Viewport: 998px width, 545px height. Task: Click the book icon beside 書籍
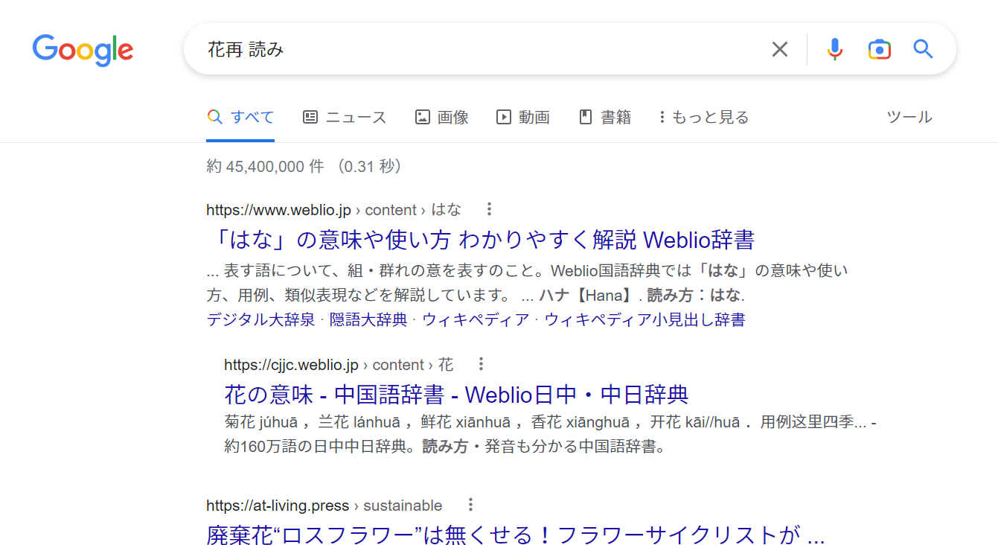(x=586, y=117)
